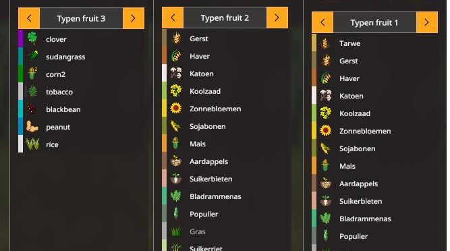Go to next page of Typen fruit 3
Screen dimensions: 450x251
pos(134,18)
